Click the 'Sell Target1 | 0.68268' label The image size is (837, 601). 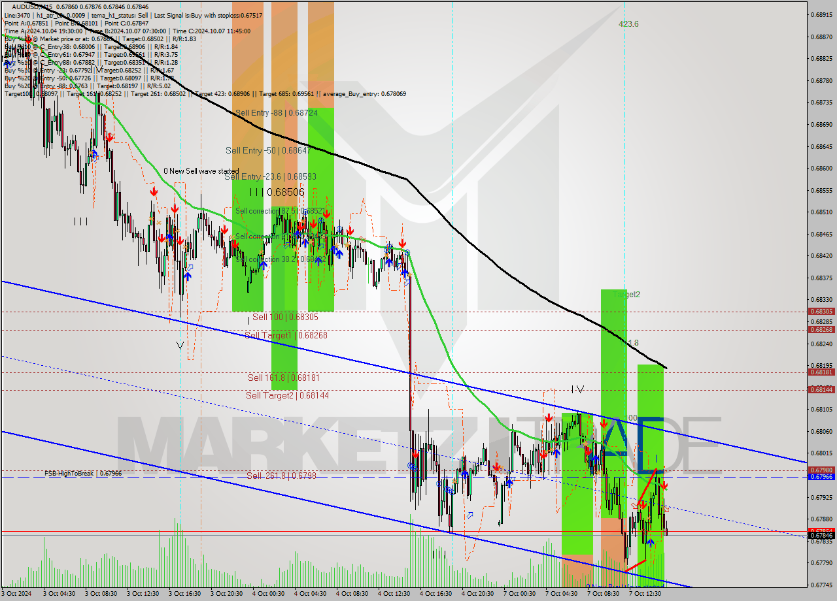(x=286, y=335)
